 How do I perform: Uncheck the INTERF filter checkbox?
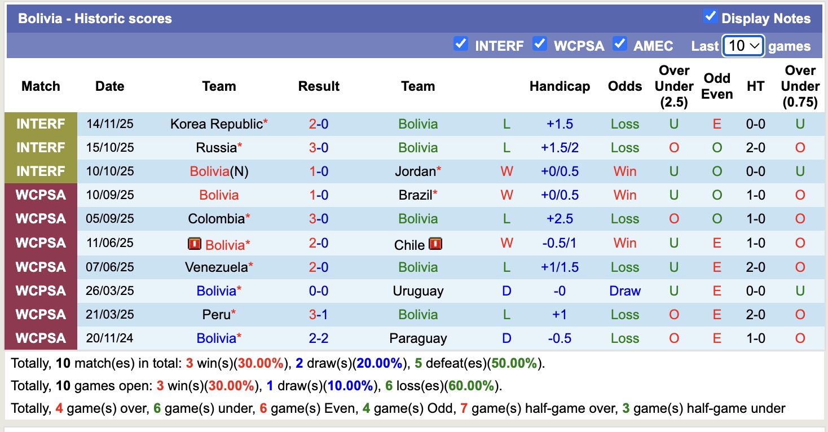(461, 44)
